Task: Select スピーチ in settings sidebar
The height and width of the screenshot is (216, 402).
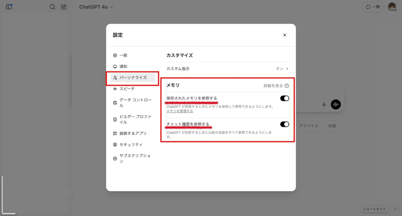Action: [133, 89]
